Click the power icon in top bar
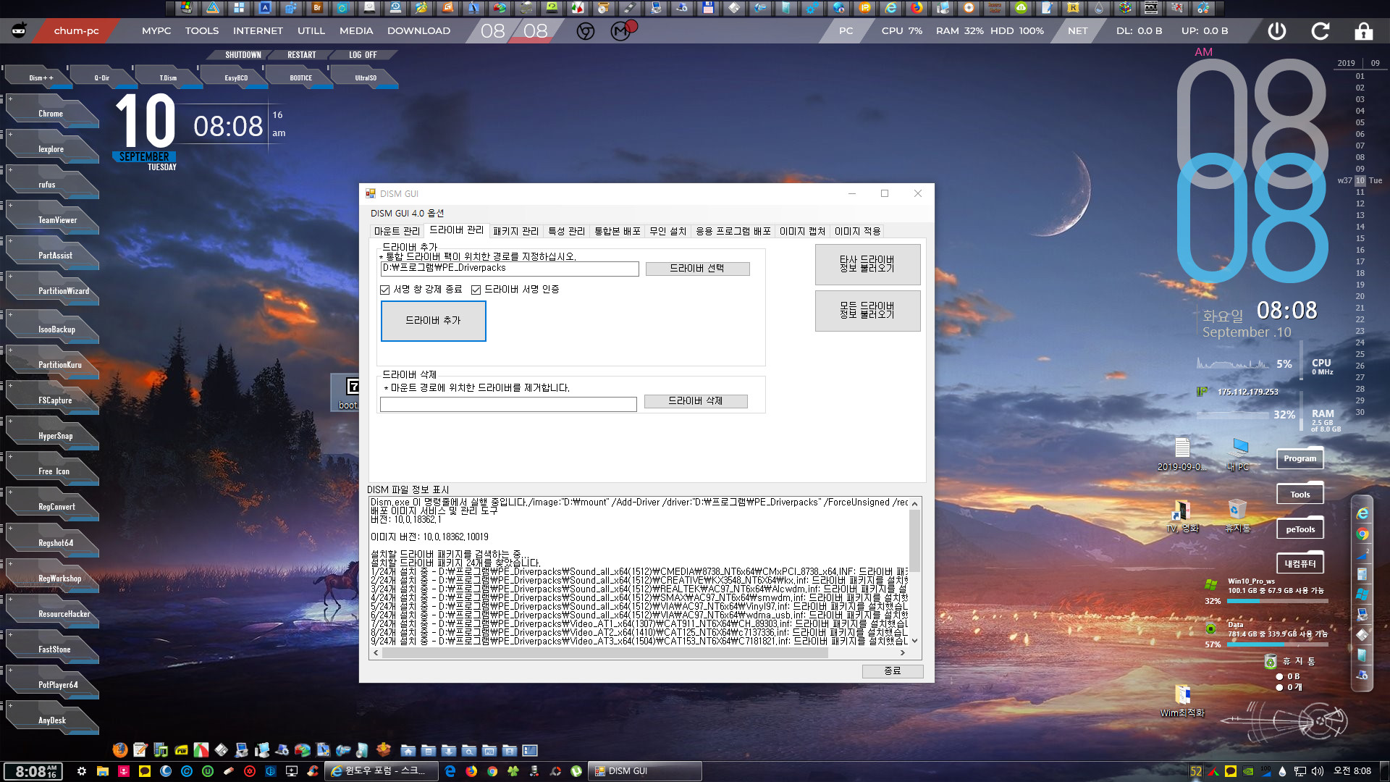 tap(1277, 31)
